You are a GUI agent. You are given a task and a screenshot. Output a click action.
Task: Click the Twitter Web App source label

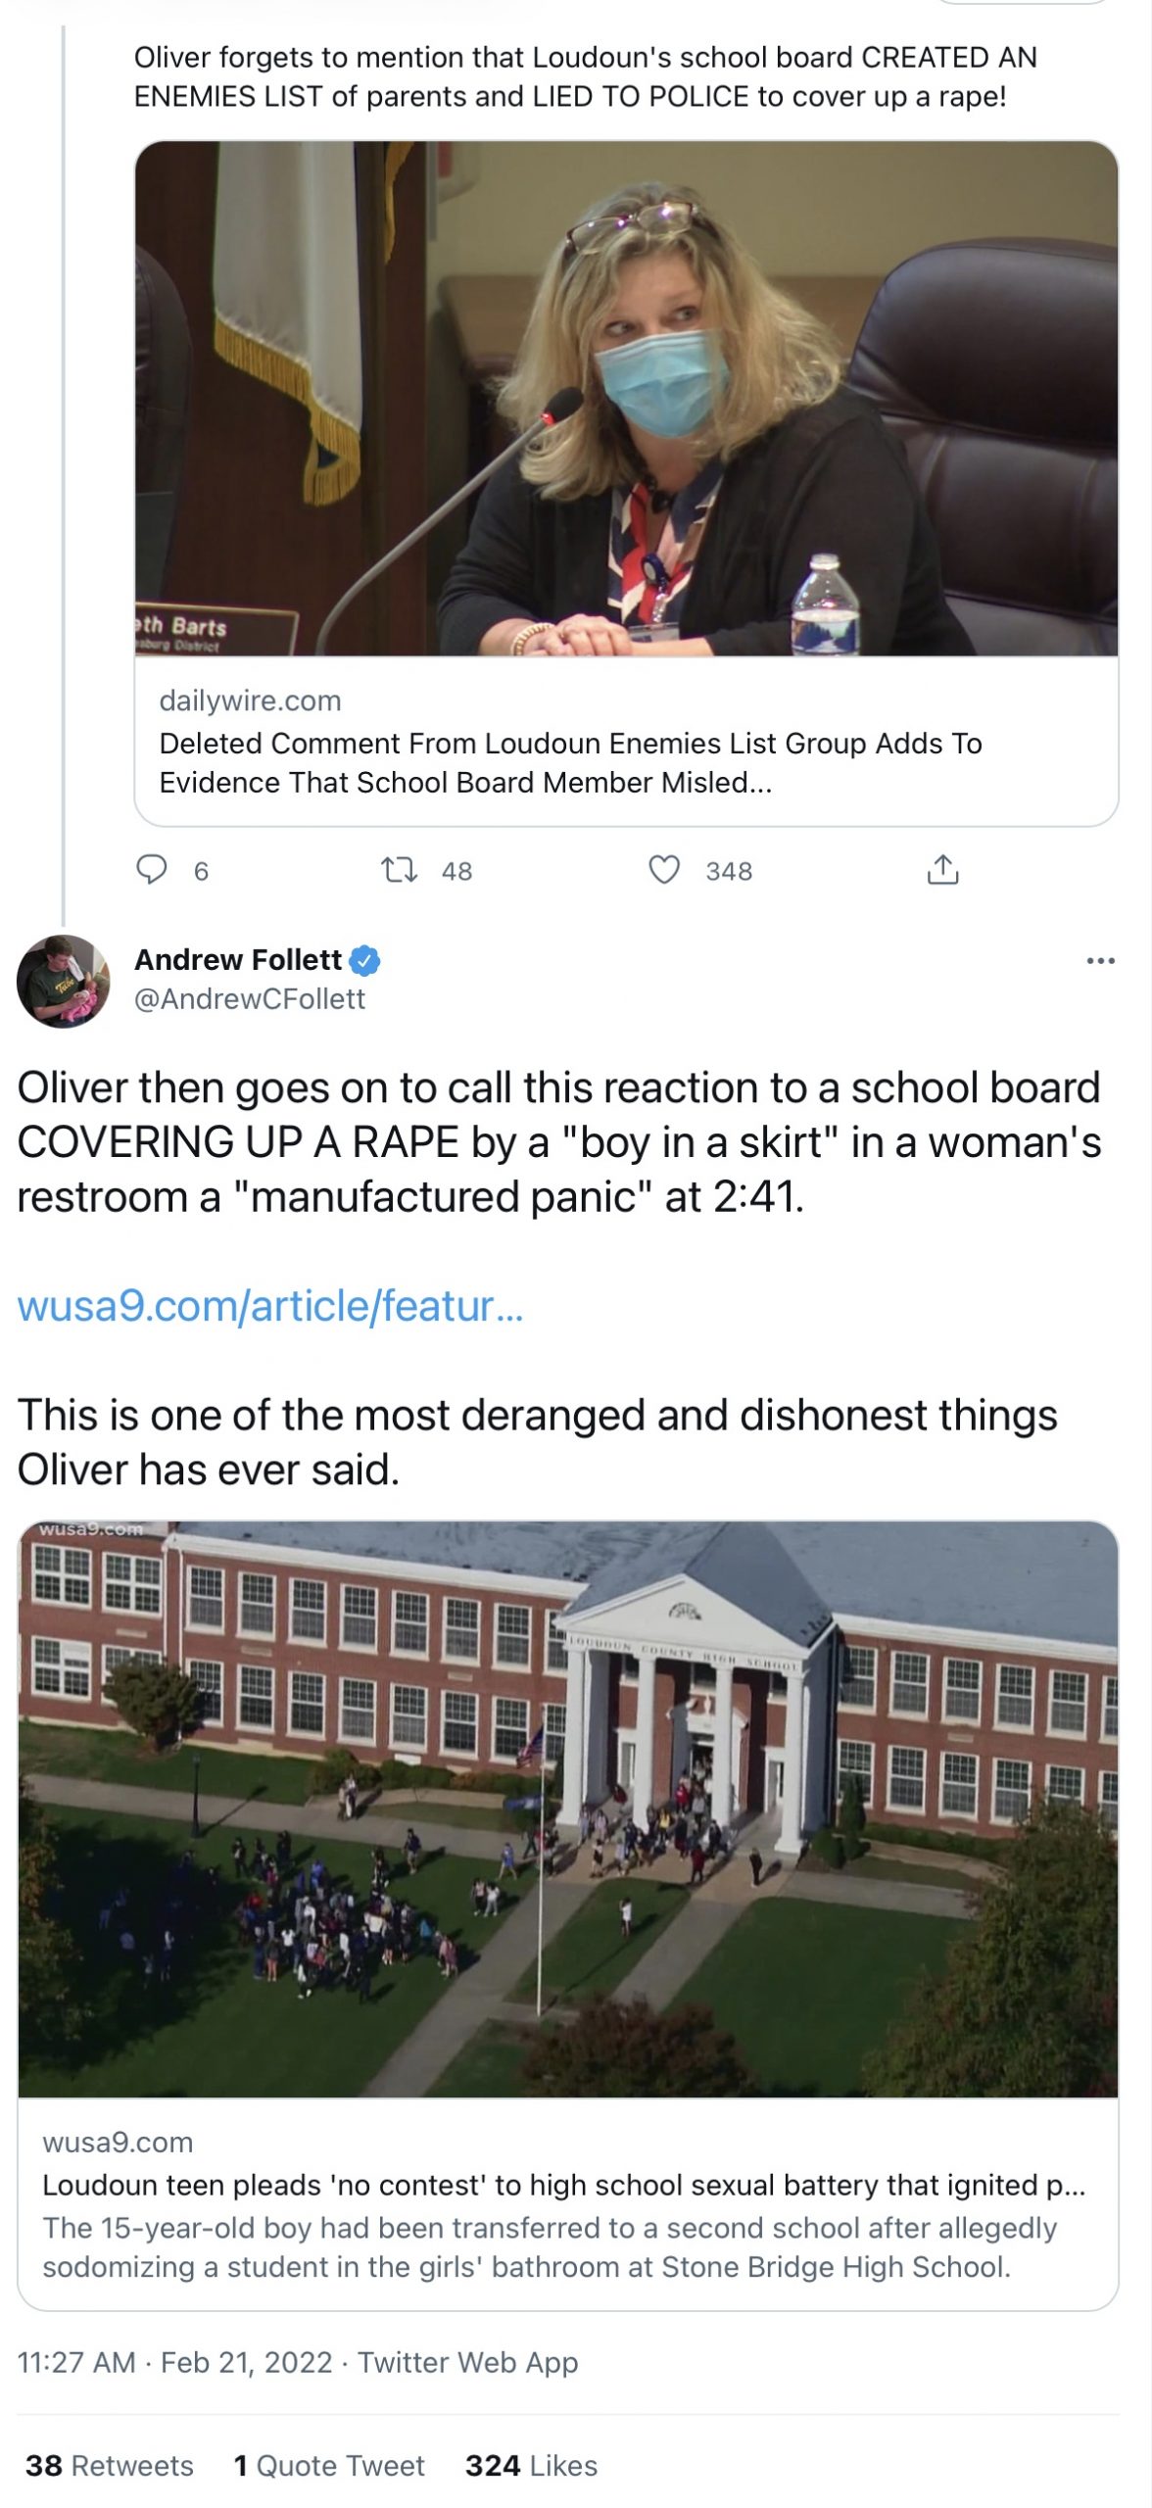point(467,2362)
